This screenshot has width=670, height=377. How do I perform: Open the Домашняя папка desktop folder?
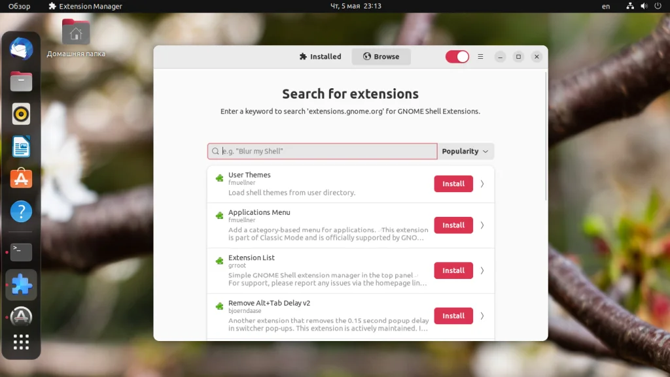(x=76, y=37)
